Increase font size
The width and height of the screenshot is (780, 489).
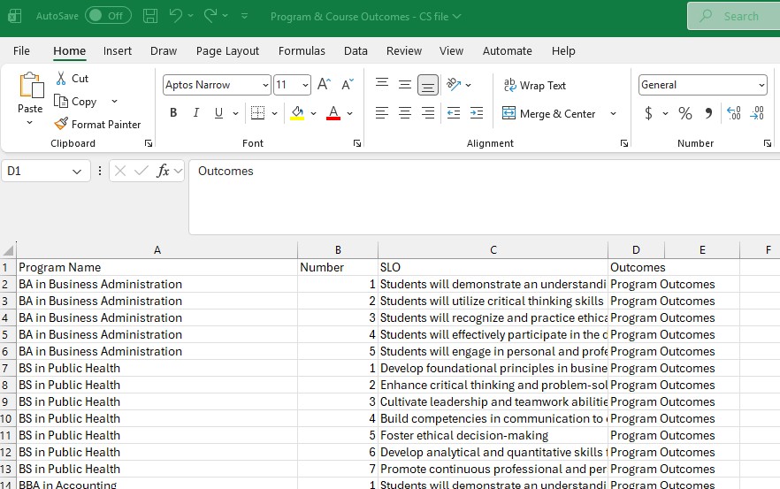(325, 85)
